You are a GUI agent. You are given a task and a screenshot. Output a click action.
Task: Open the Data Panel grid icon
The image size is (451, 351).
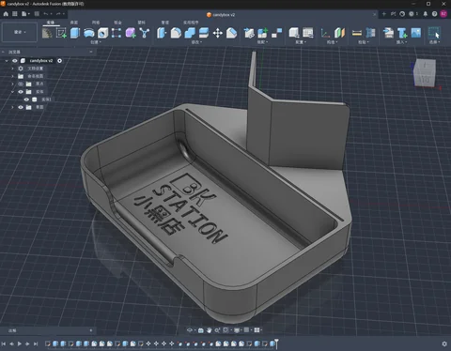15,14
